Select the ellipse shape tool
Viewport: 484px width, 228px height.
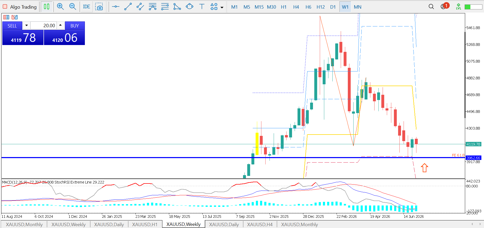(x=189, y=7)
